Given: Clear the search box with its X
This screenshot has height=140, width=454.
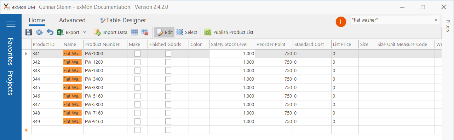Looking at the screenshot, I should 436,20.
